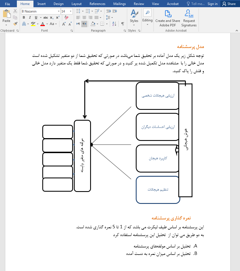Select the superscript icon
Viewport: 240px width, 271px height.
(58, 17)
